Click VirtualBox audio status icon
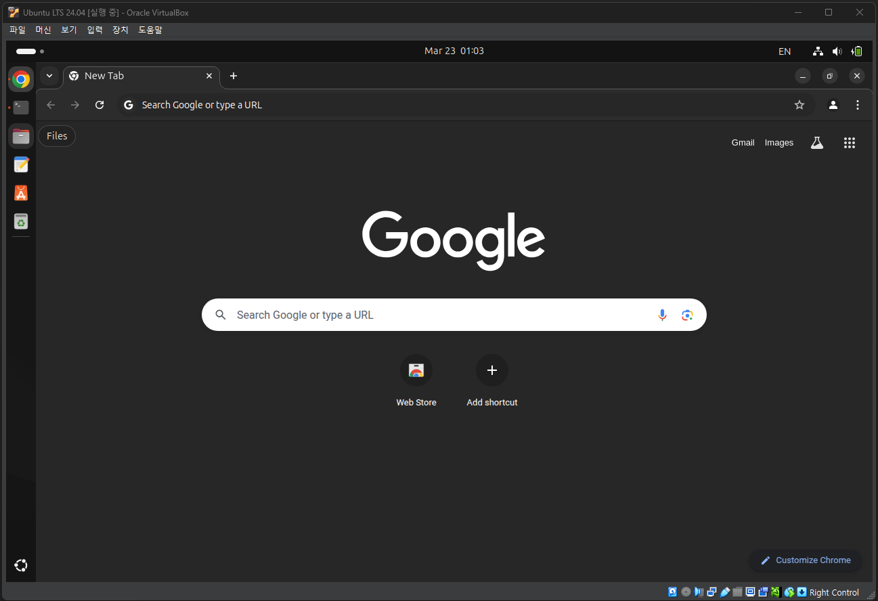Screen dimensions: 878x601 699,592
